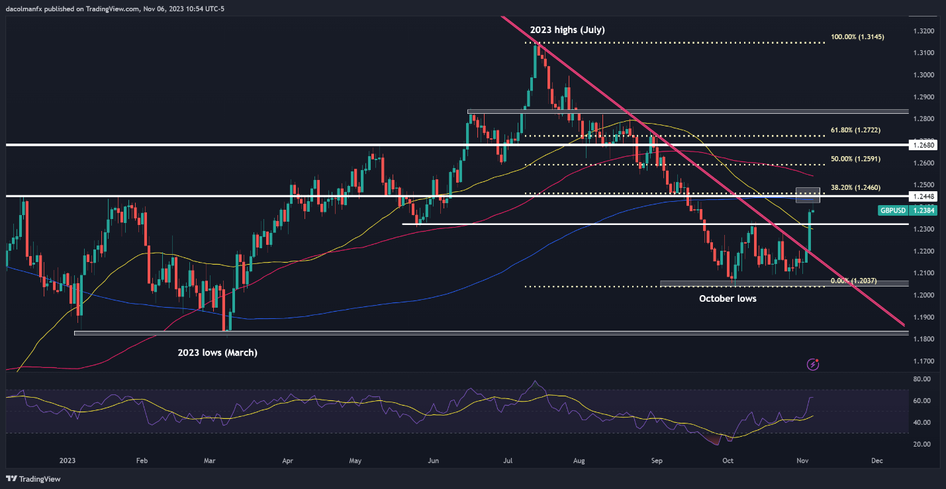Click the Jun label on time axis
The height and width of the screenshot is (489, 946).
[434, 460]
